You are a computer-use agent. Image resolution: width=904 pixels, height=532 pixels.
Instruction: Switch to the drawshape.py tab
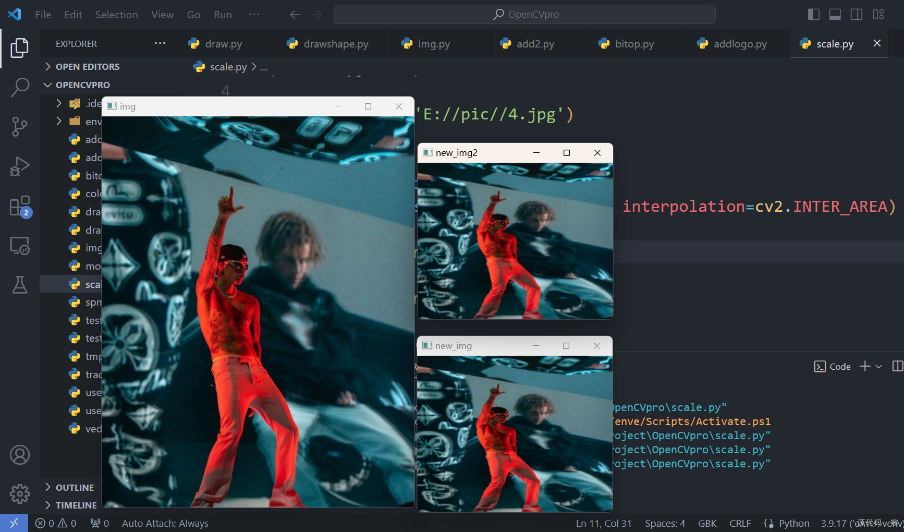pyautogui.click(x=334, y=44)
